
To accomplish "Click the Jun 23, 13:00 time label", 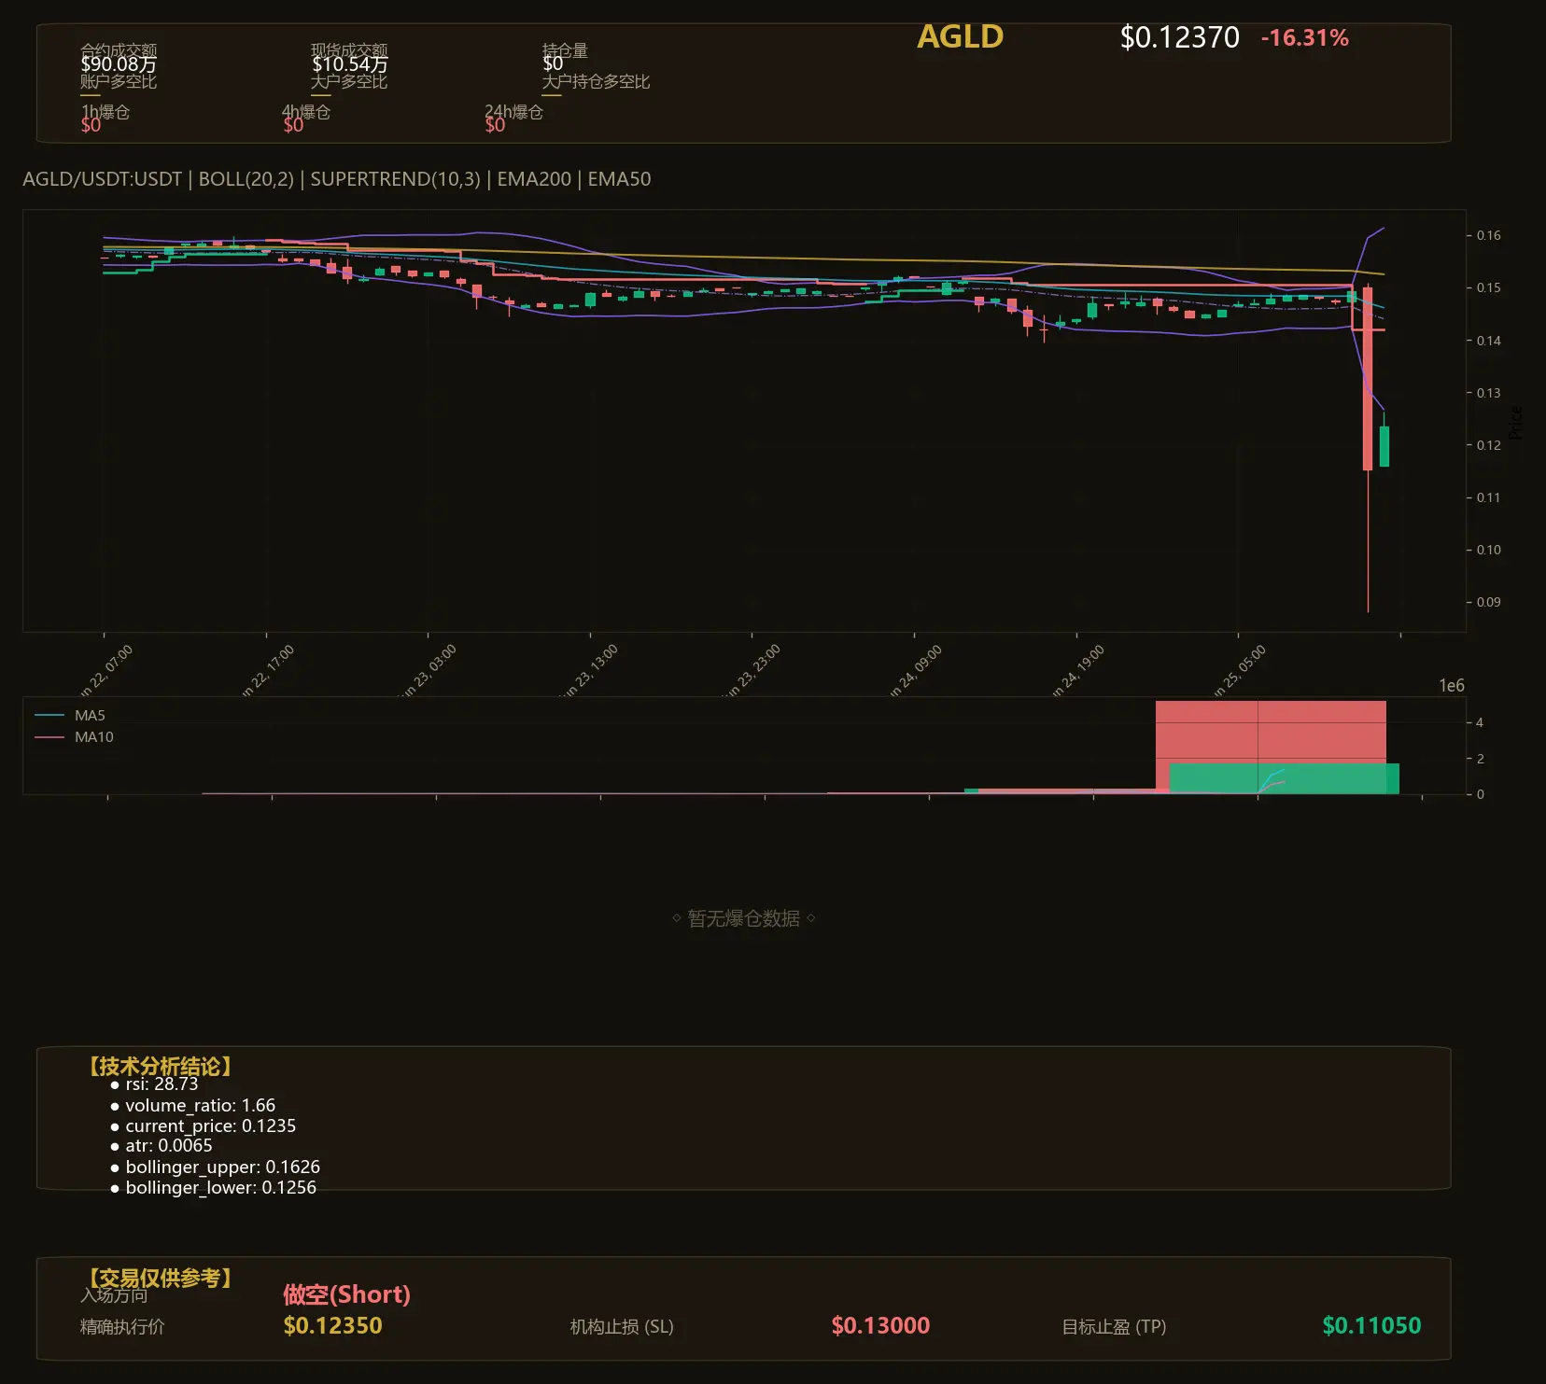I will (x=591, y=670).
